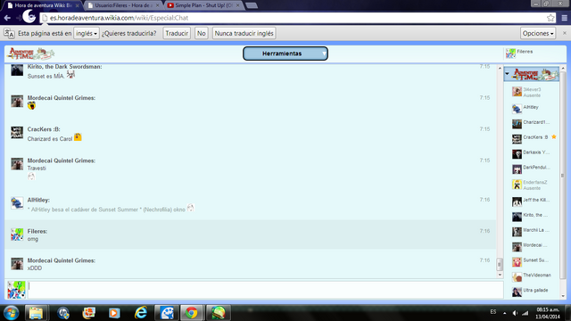Viewport: 571px width, 321px height.
Task: Click Nunca traducir inglés button
Action: click(x=244, y=33)
